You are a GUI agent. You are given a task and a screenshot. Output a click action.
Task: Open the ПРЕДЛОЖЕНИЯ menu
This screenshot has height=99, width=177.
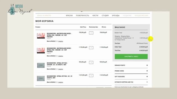click(x=141, y=15)
